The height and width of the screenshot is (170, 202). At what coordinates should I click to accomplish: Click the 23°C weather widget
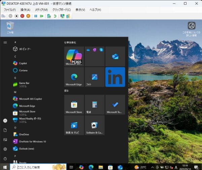click(140, 167)
